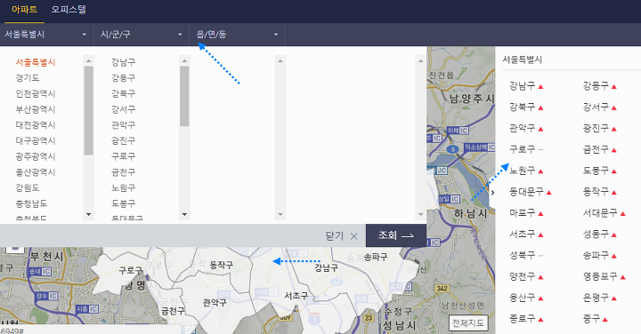Open the 읍/면/동 dropdown
The width and height of the screenshot is (641, 334).
(237, 35)
